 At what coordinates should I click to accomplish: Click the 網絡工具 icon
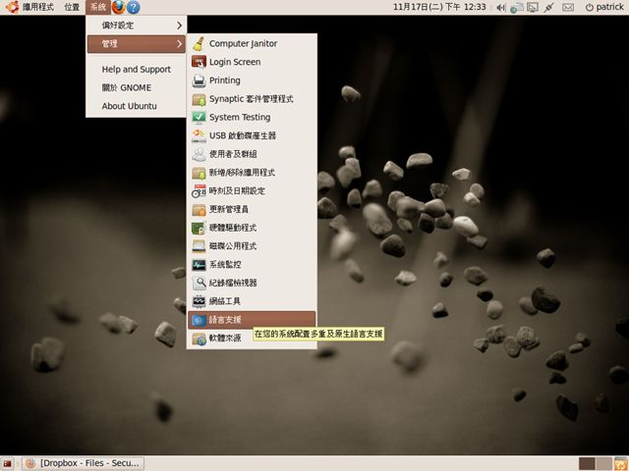pyautogui.click(x=199, y=301)
